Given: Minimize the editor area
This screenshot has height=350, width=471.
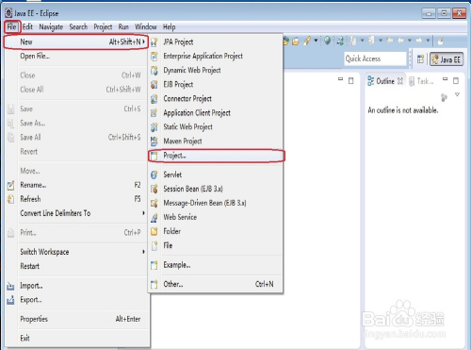Looking at the screenshot, I should point(340,79).
